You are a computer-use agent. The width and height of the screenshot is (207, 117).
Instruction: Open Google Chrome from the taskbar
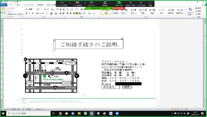[x=60, y=113]
